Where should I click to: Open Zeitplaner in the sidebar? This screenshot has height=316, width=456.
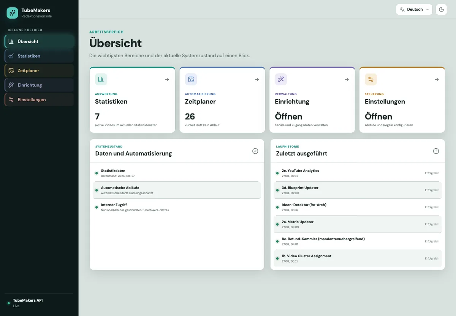click(x=39, y=71)
